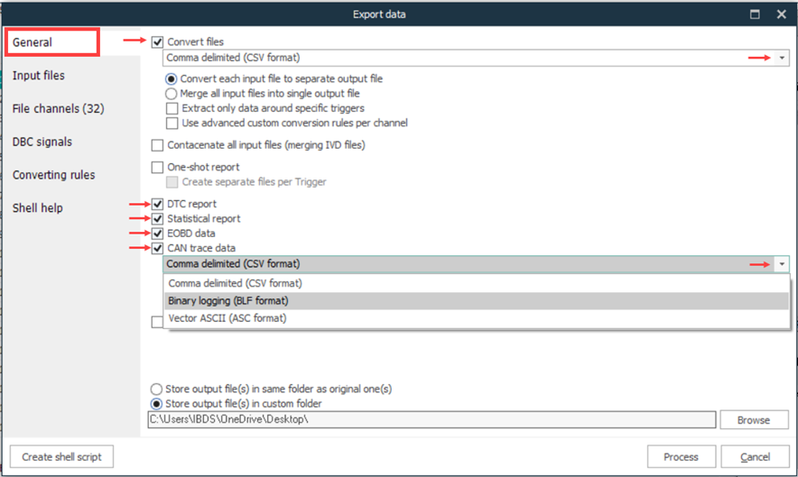798x477 pixels.
Task: Toggle Convert files checkbox
Action: 157,41
